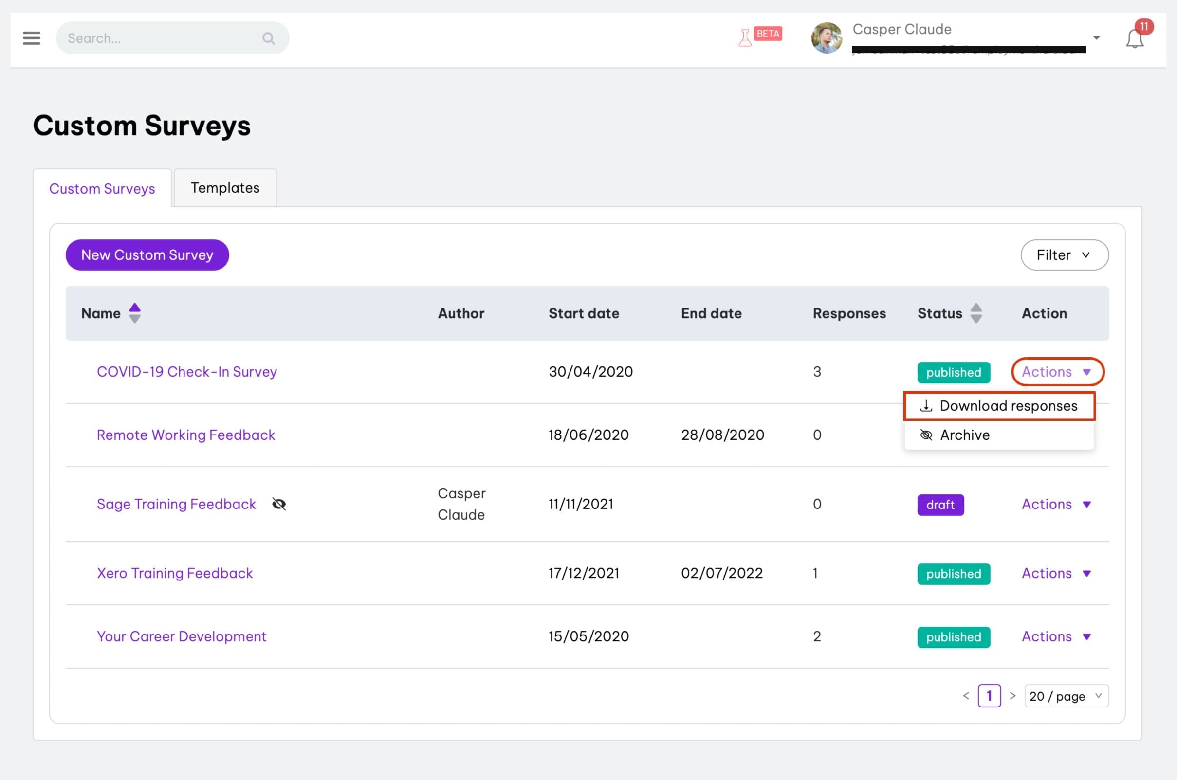Open the hamburger navigation menu
The height and width of the screenshot is (780, 1177).
pyautogui.click(x=31, y=38)
